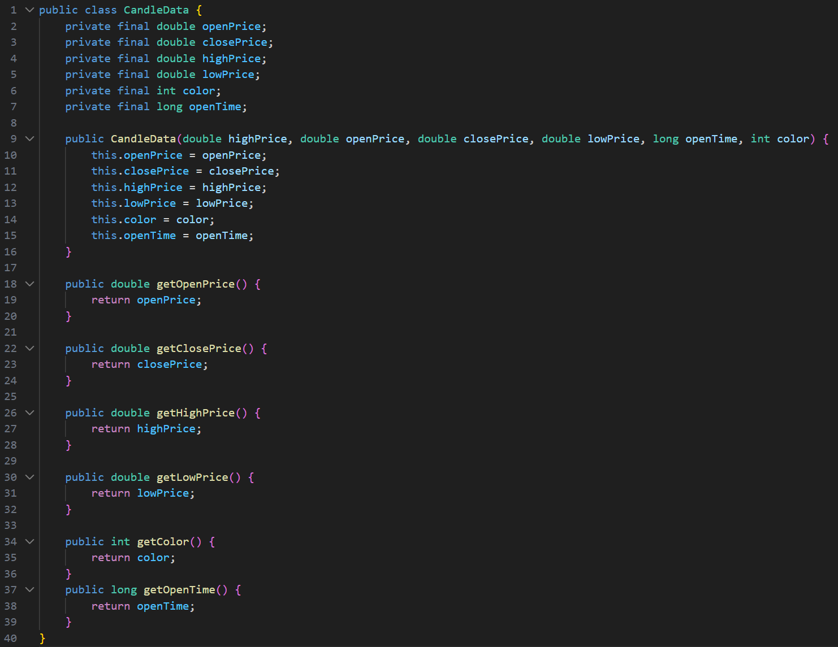Click the lowPrice parameter in constructor signature
The image size is (838, 647).
614,139
